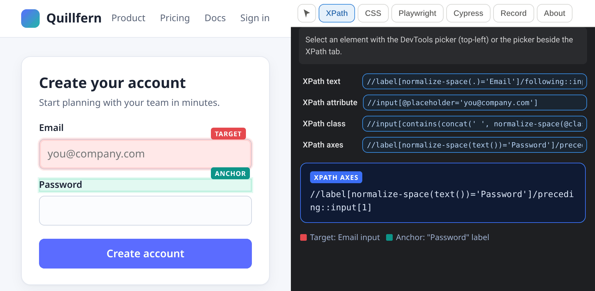Go to the Cypress tab
The height and width of the screenshot is (291, 595).
(468, 13)
